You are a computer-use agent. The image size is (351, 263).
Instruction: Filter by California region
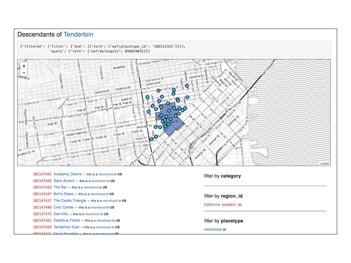click(x=212, y=205)
